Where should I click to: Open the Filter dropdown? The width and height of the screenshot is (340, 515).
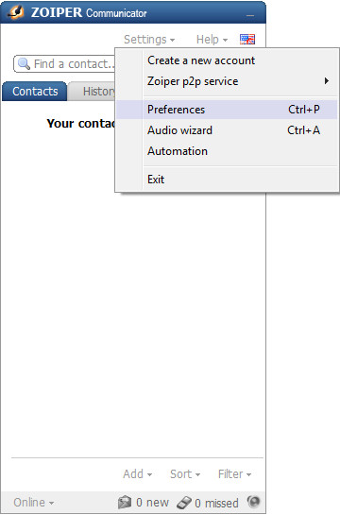234,474
